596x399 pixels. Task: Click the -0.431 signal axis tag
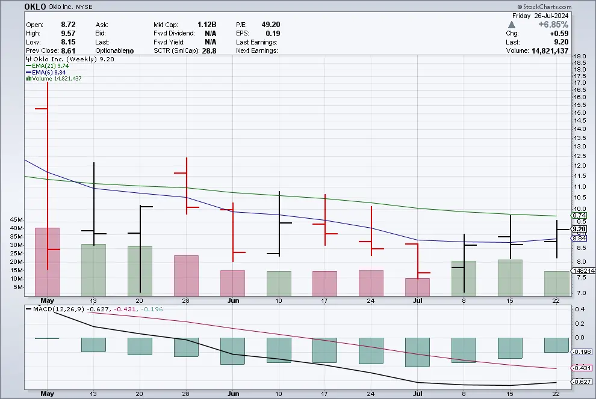coord(582,368)
